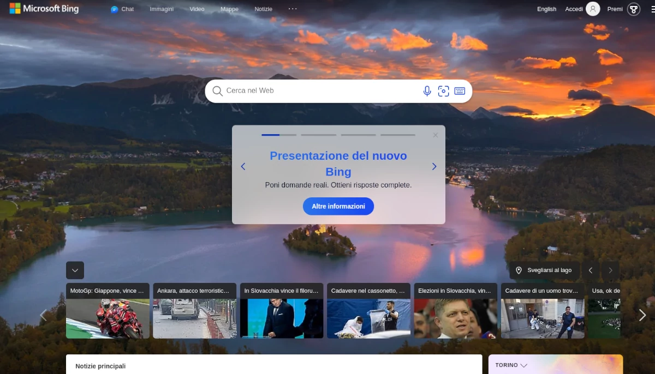Viewport: 655px width, 374px height.
Task: Open Mappe from the top navigation
Action: [229, 9]
